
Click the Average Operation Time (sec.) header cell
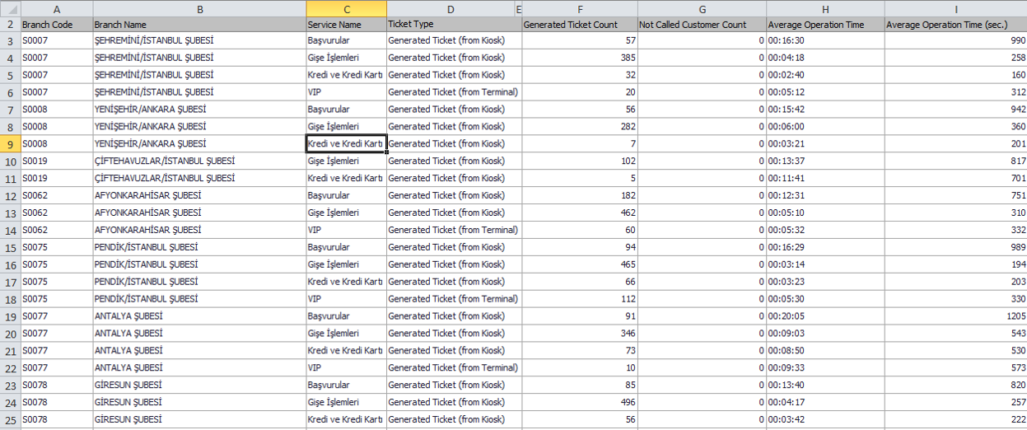tap(955, 25)
